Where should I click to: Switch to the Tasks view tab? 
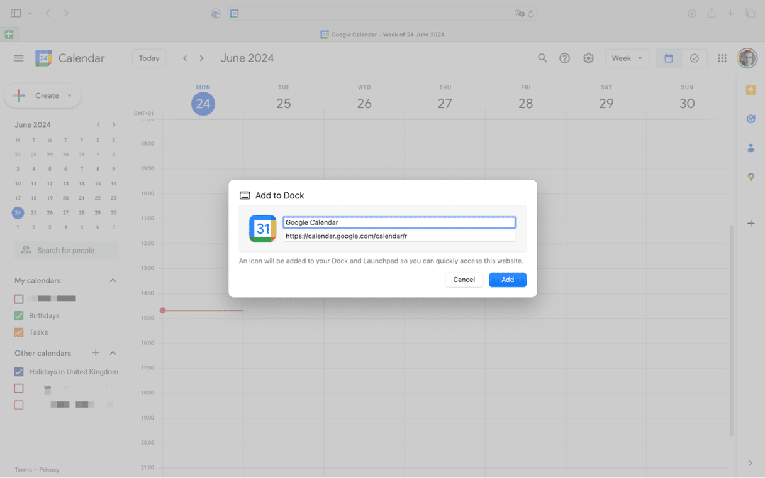[695, 58]
